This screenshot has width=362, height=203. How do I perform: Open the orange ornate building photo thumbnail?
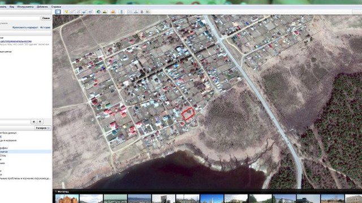tap(67, 198)
